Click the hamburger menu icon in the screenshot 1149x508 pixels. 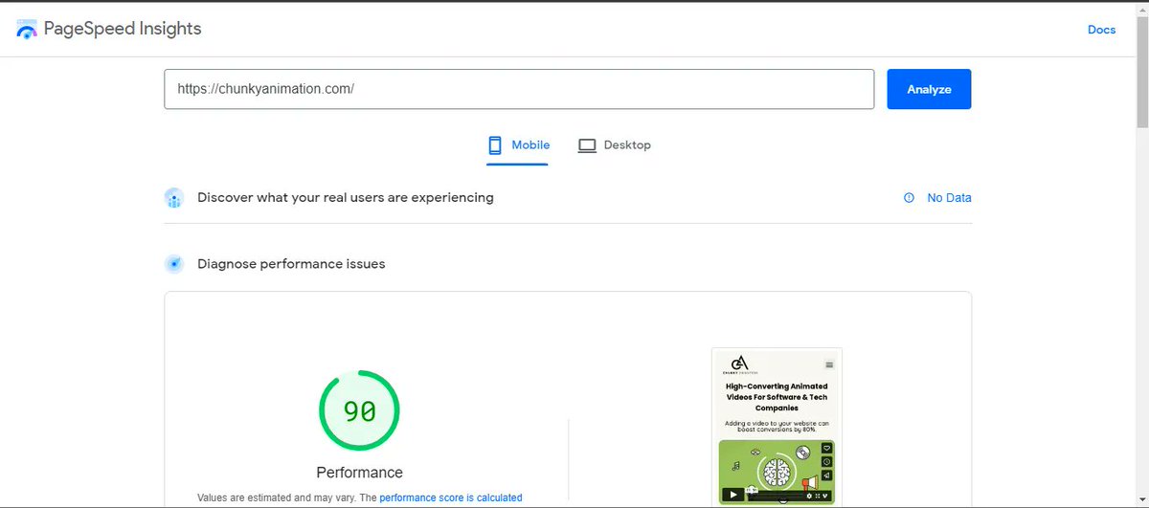(x=829, y=364)
